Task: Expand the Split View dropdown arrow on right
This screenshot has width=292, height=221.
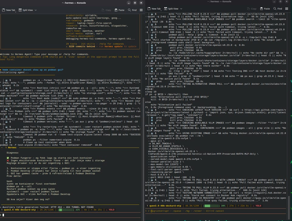Action: pyautogui.click(x=181, y=9)
